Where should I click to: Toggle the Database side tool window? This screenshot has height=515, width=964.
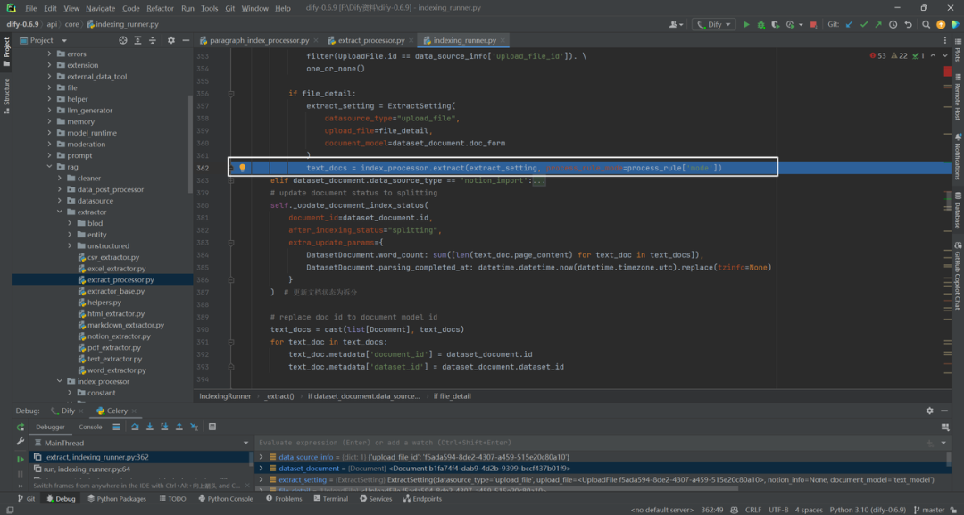[x=957, y=210]
